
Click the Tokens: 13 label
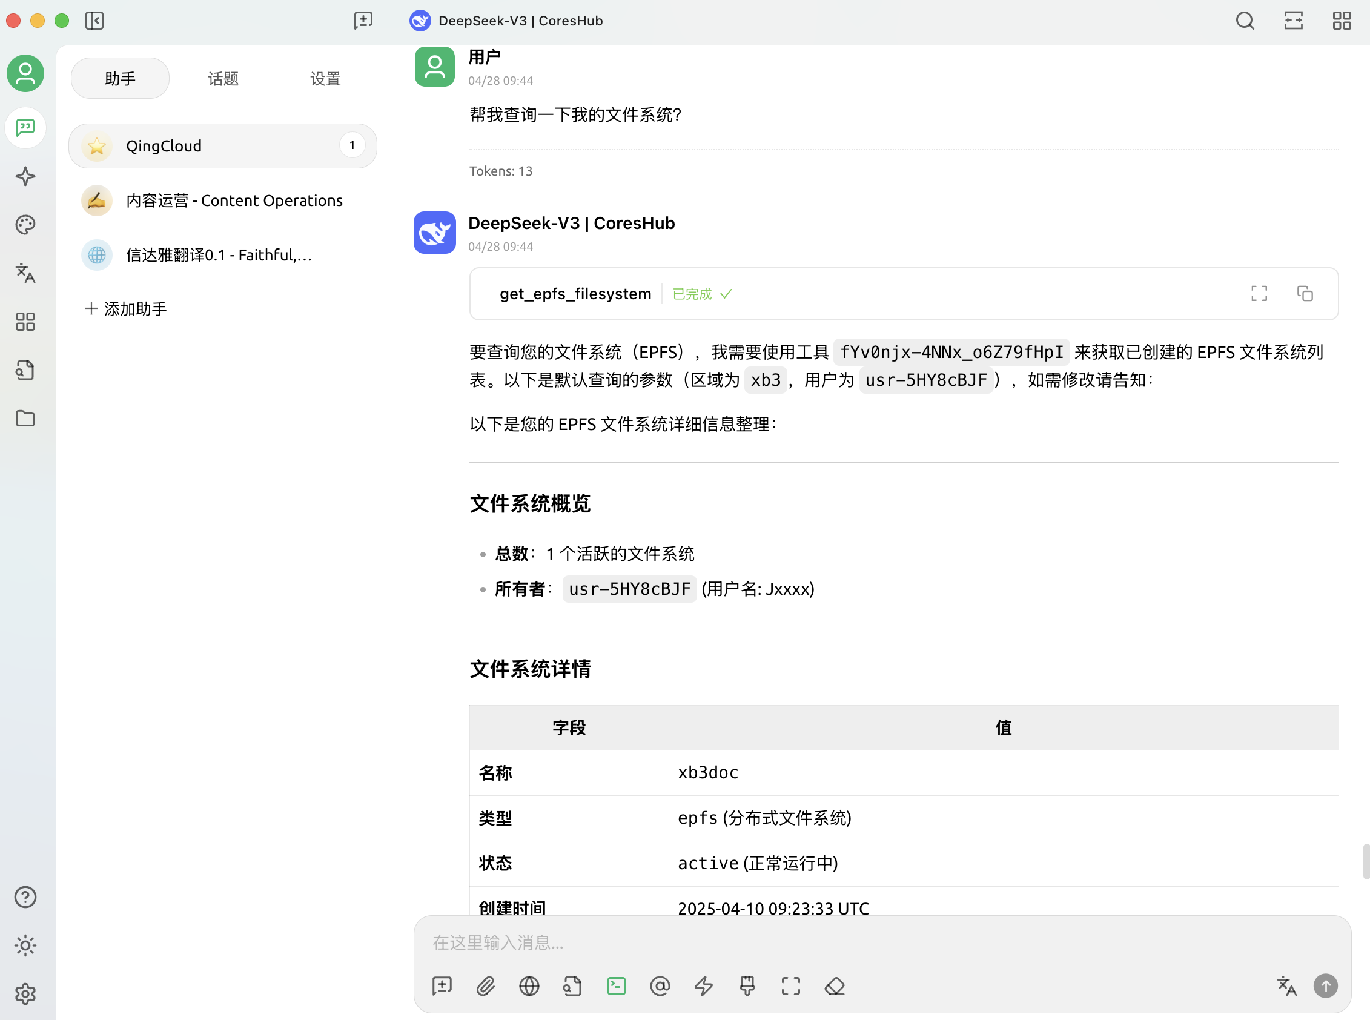pyautogui.click(x=501, y=171)
